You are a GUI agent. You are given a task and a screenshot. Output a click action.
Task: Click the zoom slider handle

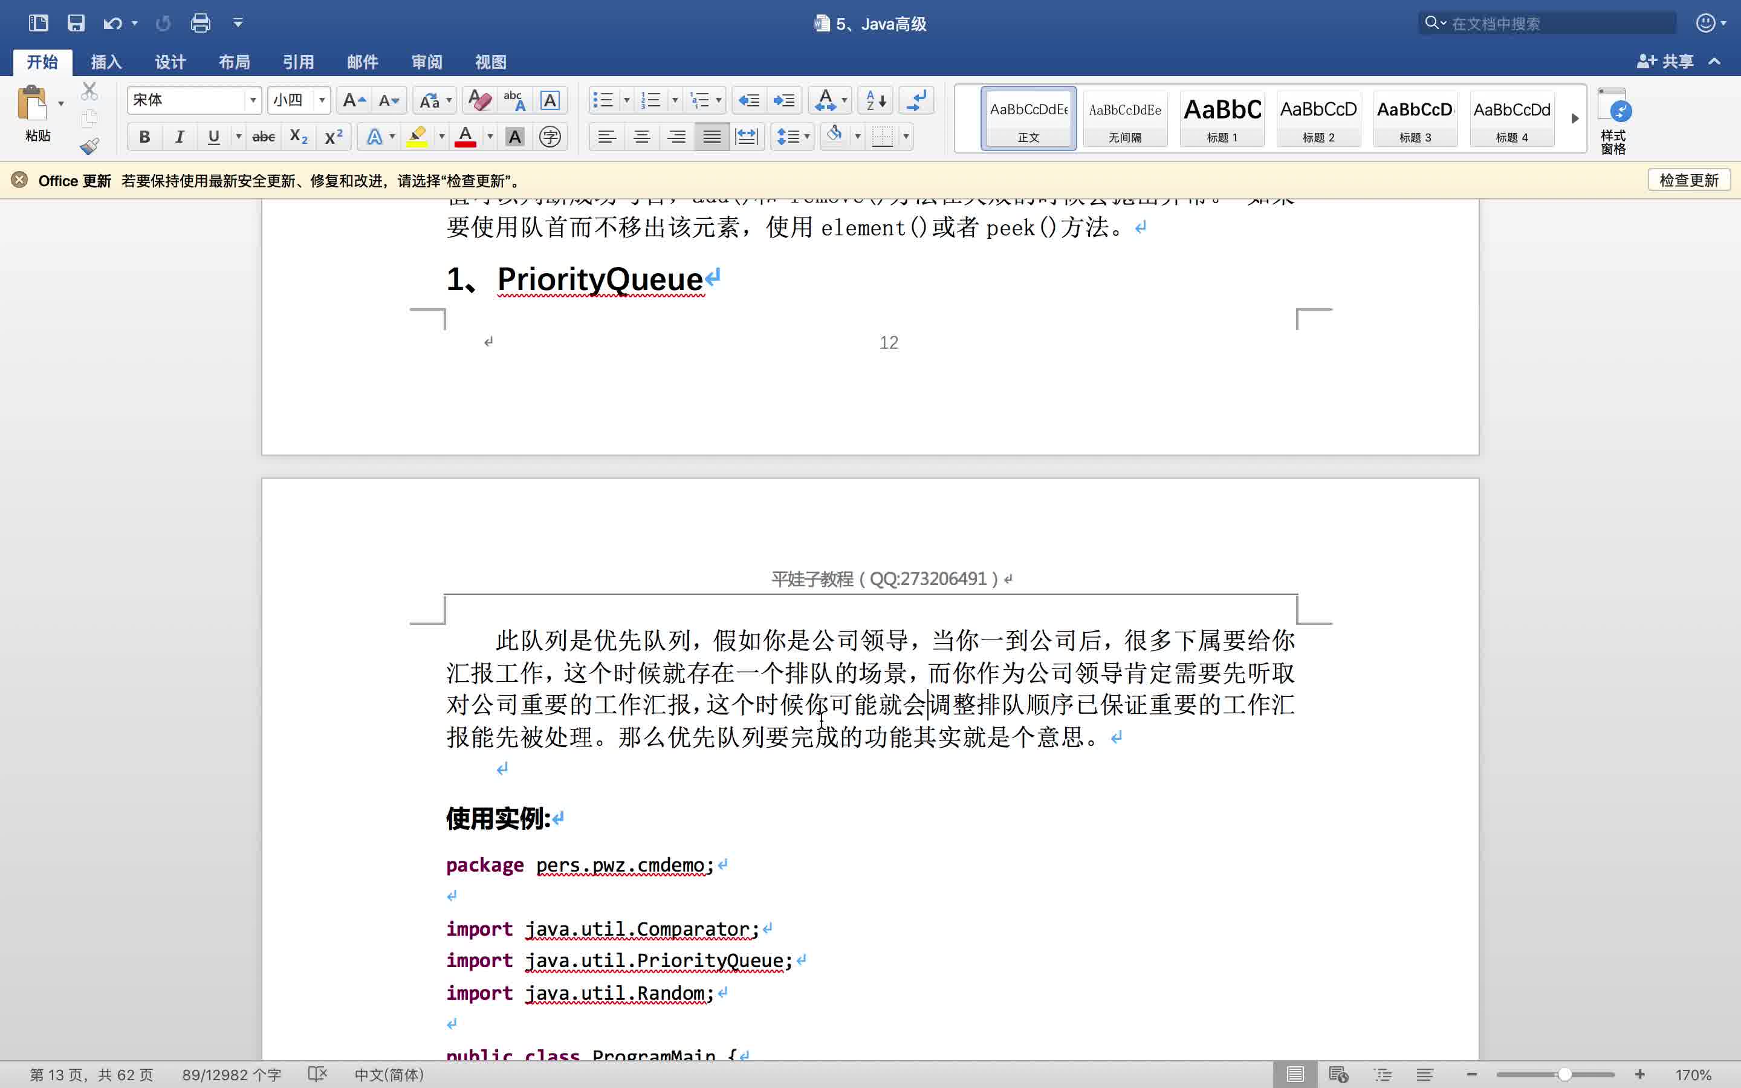click(1564, 1074)
